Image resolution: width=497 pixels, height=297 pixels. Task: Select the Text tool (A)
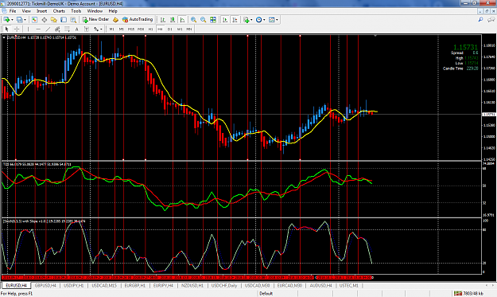click(76, 29)
